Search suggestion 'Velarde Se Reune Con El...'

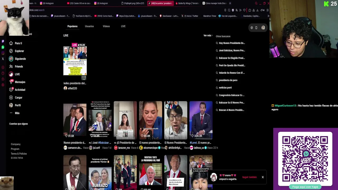click(232, 73)
